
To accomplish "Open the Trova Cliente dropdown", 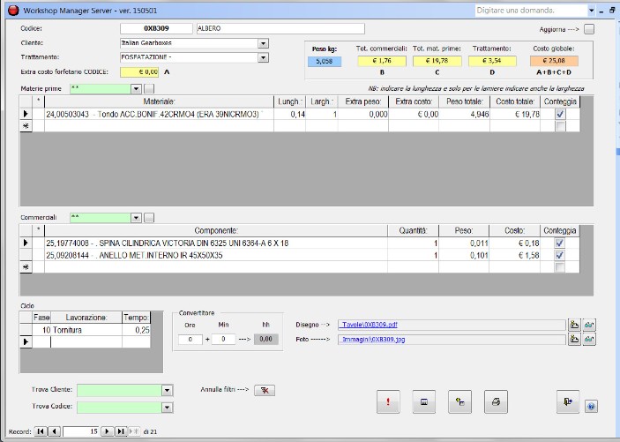I will 168,391.
